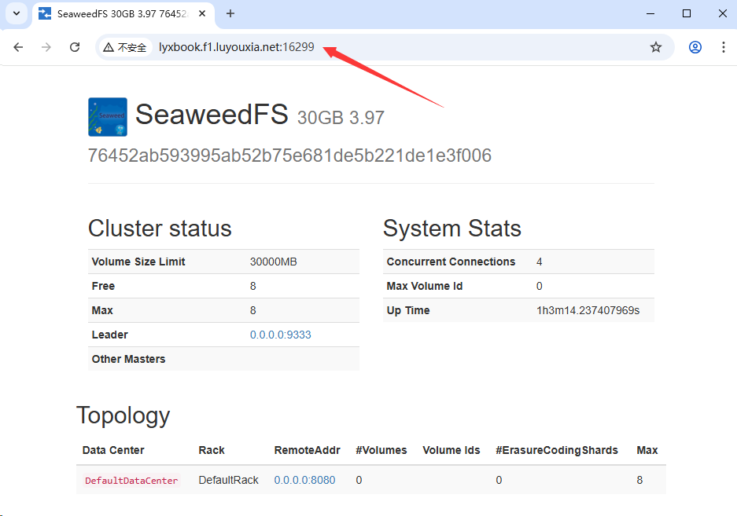Screen dimensions: 737x516
Task: Click the forward navigation arrow
Action: [46, 47]
